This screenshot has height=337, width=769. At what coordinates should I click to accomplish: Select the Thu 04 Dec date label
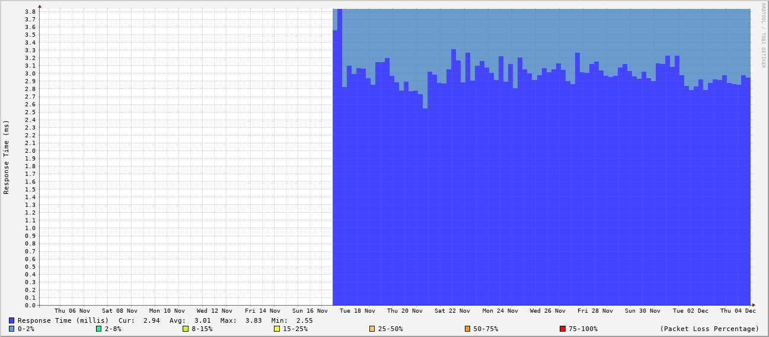738,310
